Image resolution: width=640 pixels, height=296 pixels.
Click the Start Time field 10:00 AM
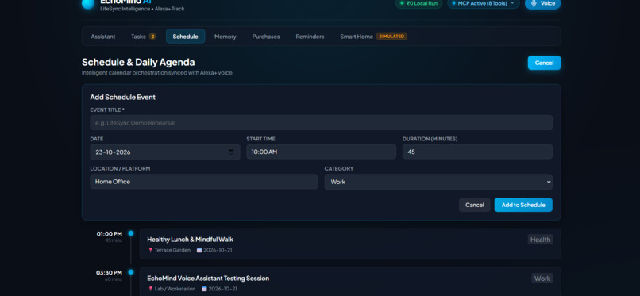pos(322,152)
